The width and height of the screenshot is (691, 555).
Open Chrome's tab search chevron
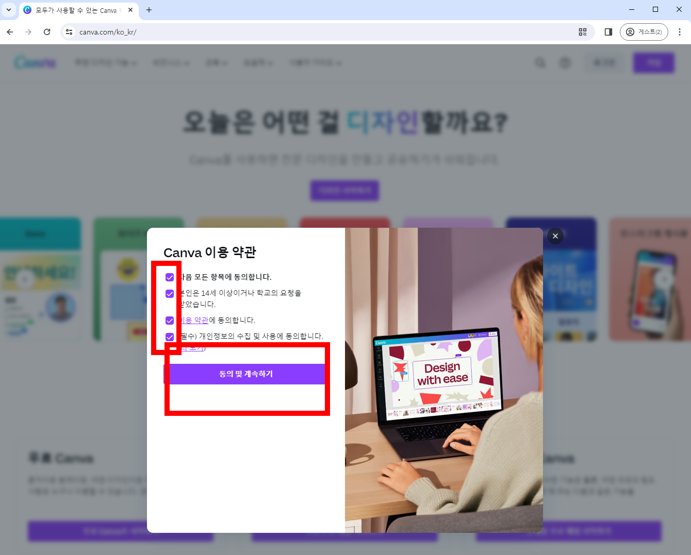[9, 10]
